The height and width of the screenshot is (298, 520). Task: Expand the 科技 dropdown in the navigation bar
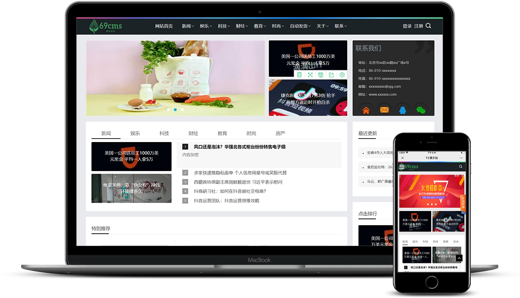point(224,26)
